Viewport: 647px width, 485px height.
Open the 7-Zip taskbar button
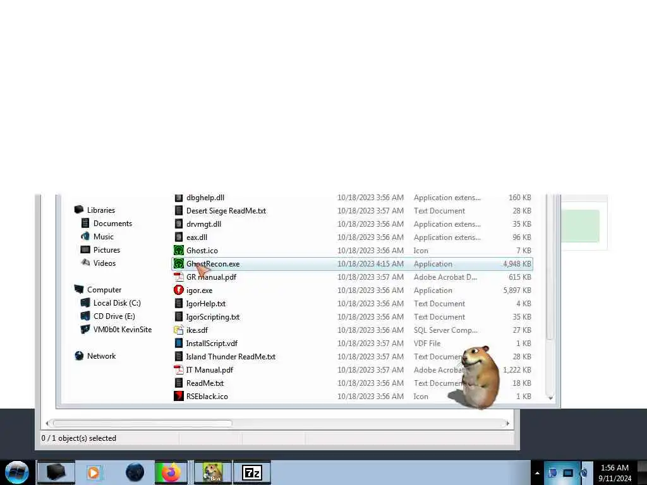[252, 472]
